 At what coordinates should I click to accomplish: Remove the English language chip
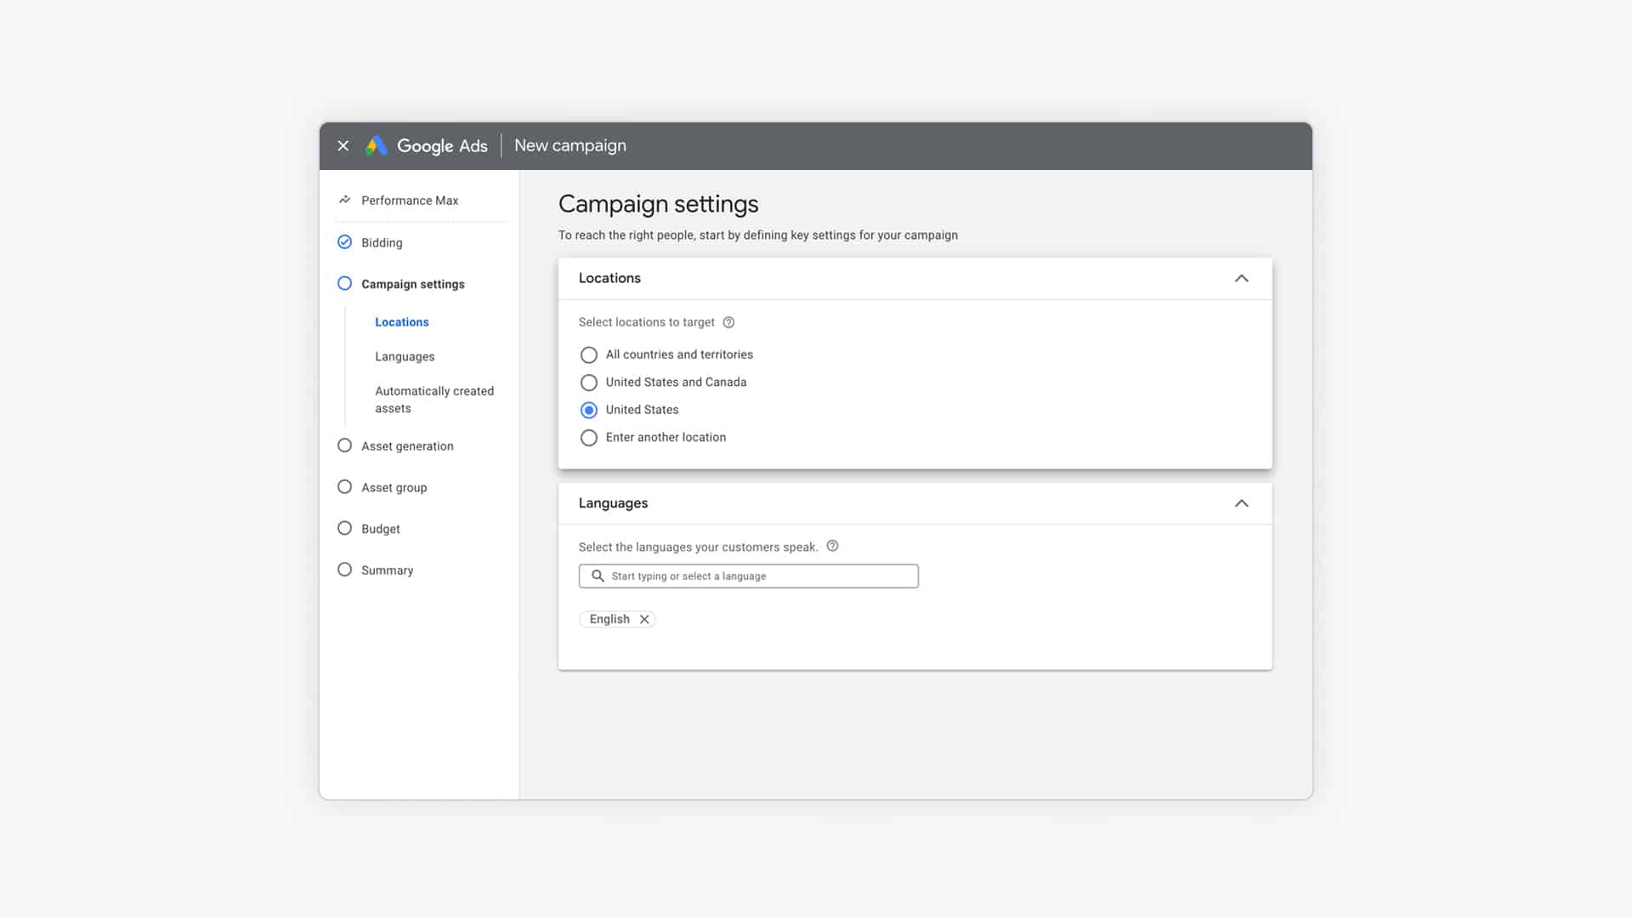point(644,620)
